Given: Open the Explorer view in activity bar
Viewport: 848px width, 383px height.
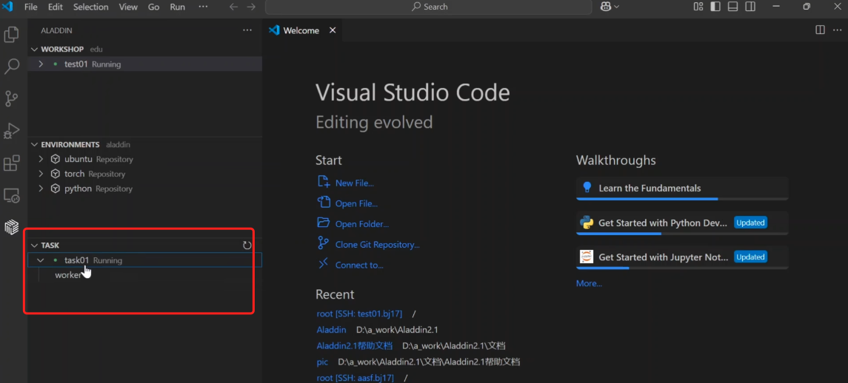Looking at the screenshot, I should click(11, 35).
